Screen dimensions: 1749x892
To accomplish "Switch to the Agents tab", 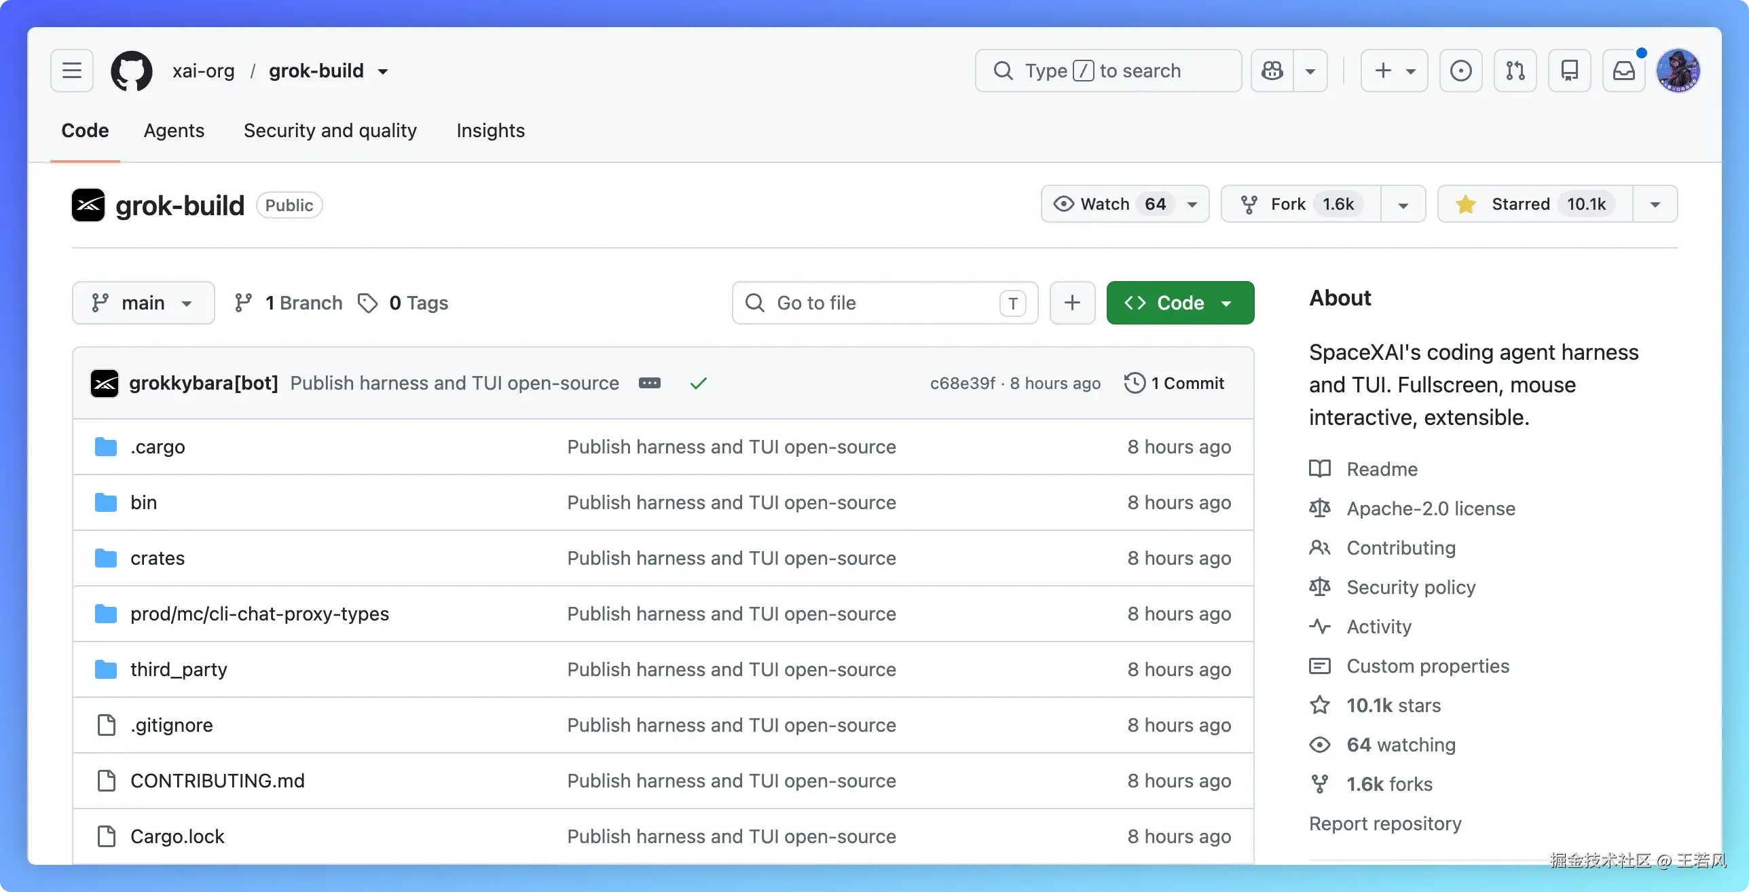I will tap(174, 130).
